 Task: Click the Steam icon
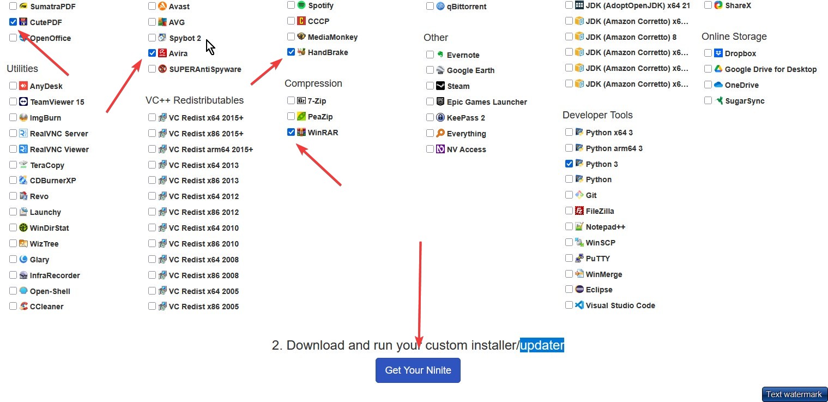point(440,86)
